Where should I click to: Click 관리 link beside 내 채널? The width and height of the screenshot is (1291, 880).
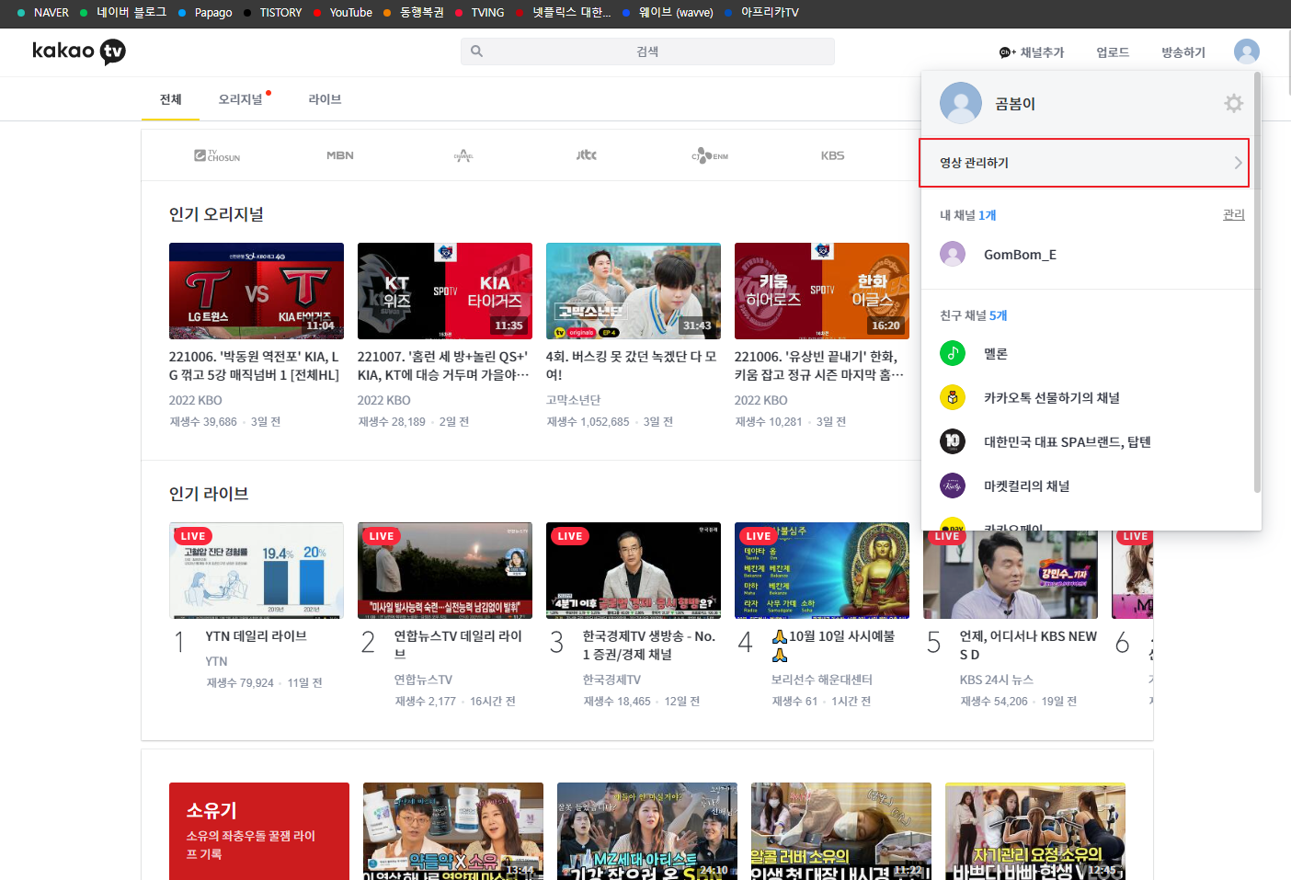coord(1234,214)
